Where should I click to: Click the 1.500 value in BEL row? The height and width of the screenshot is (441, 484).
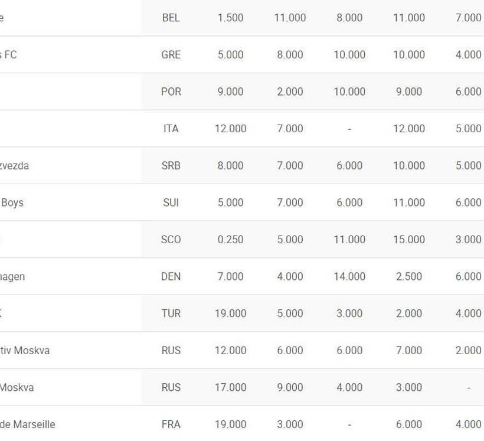[230, 18]
